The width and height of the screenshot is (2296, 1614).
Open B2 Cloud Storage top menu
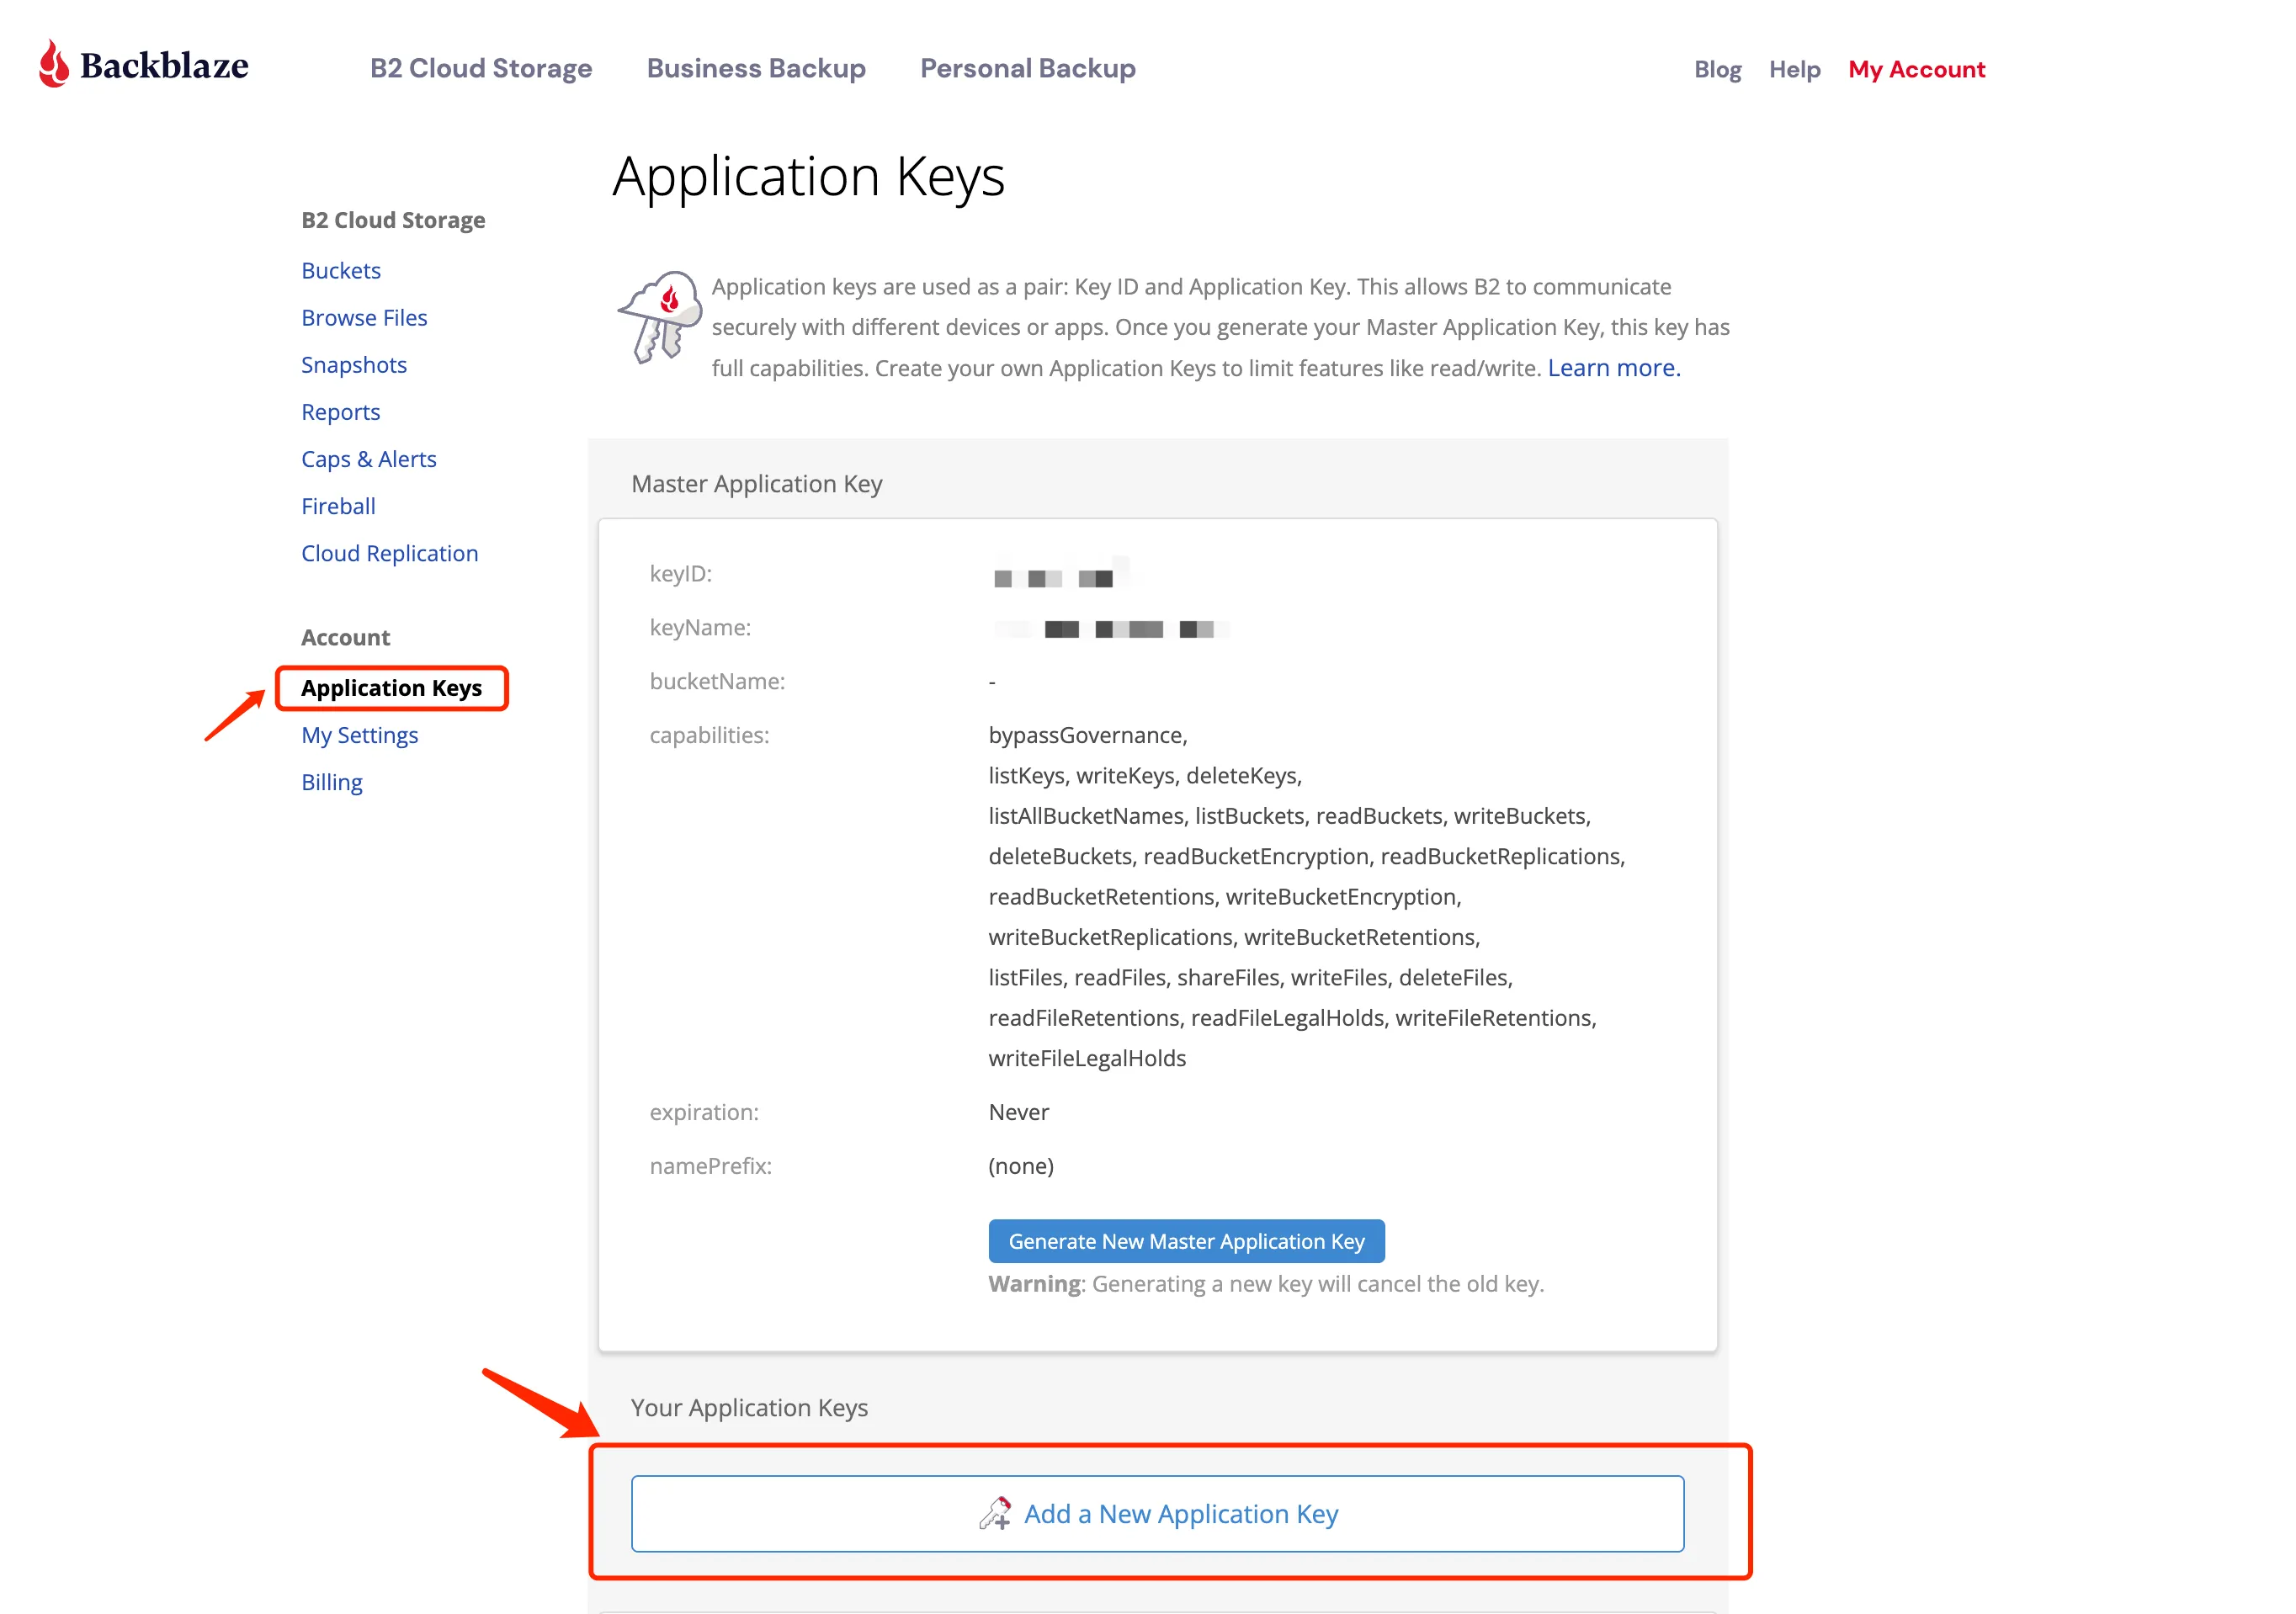[481, 68]
